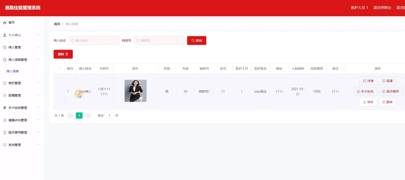The image size is (405, 180).
Task: Click the icon beside 医疗费用管理
Action: (x=5, y=132)
